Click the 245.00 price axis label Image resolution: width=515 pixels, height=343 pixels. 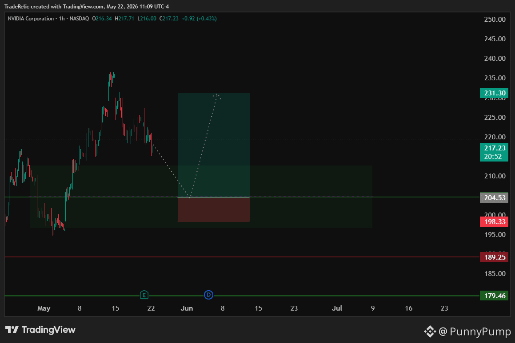coord(495,39)
